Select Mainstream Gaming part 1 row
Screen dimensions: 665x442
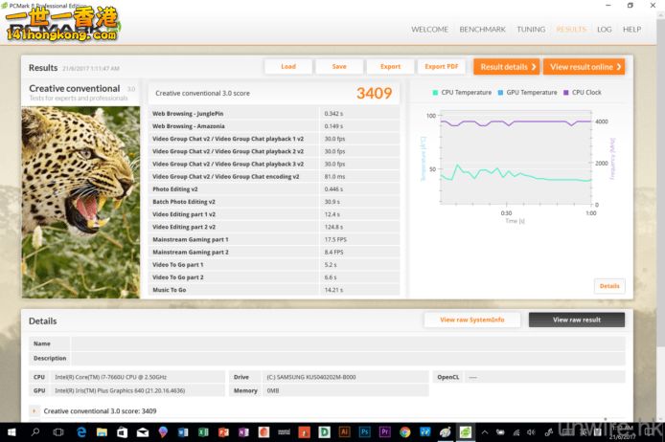coord(274,239)
